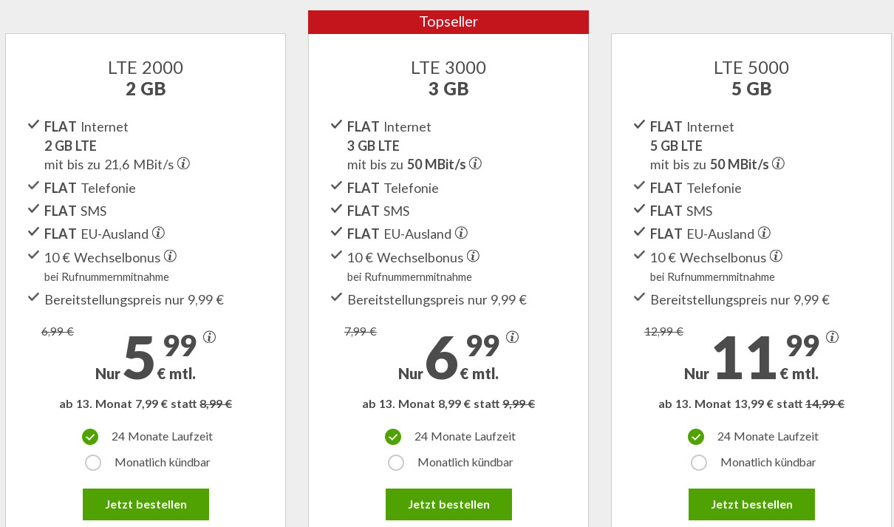
Task: Click info icon beside LTE 3000 50 MBit/s speed
Action: click(476, 163)
